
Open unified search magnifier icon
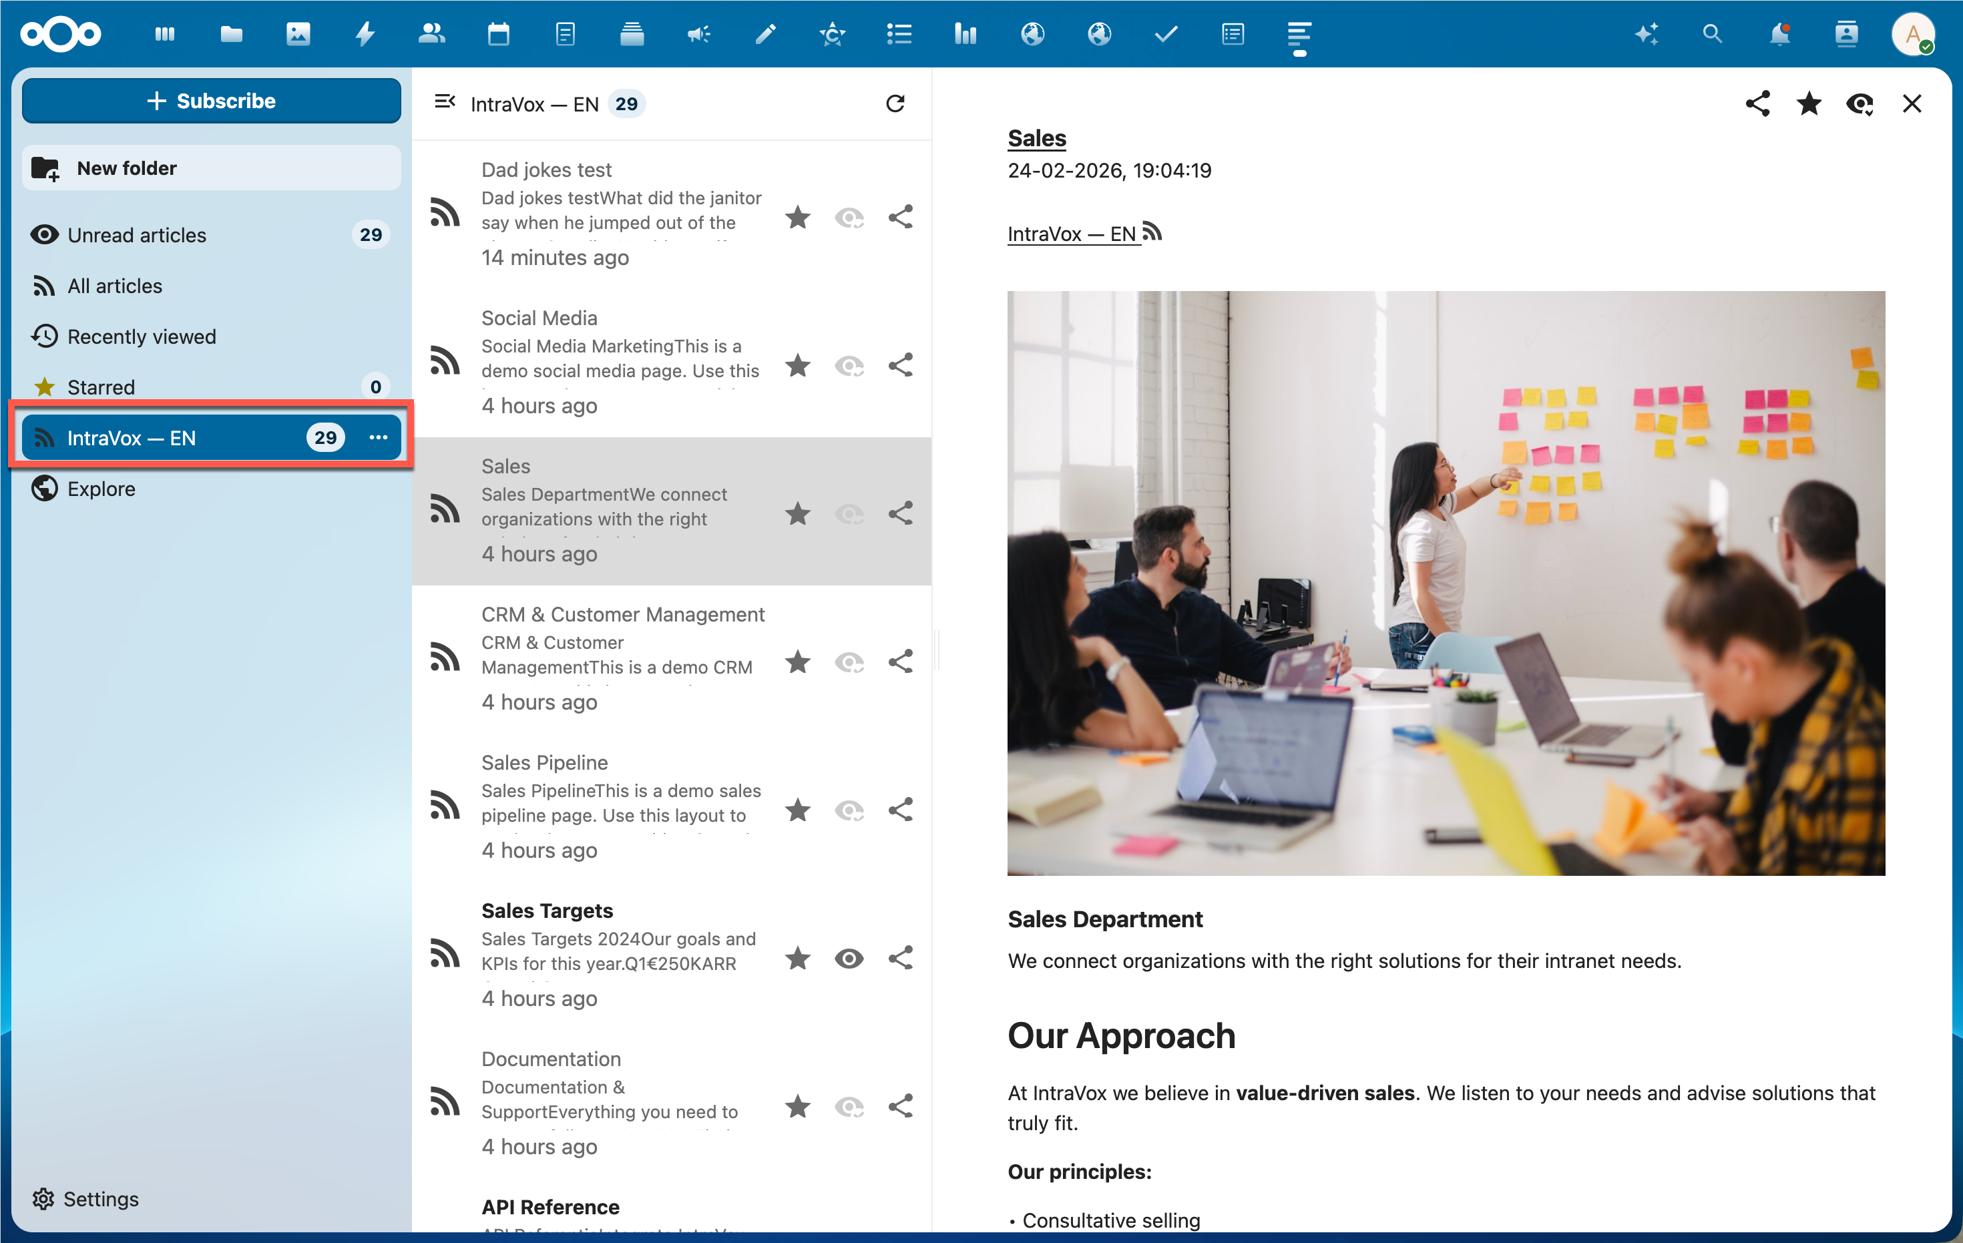pyautogui.click(x=1713, y=34)
